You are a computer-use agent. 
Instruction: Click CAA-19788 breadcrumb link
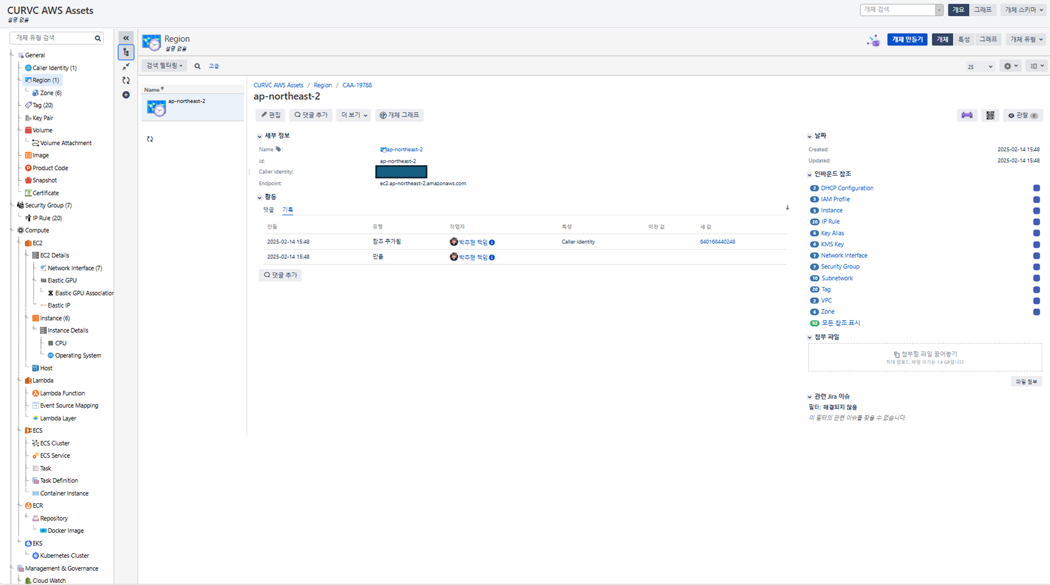(357, 85)
